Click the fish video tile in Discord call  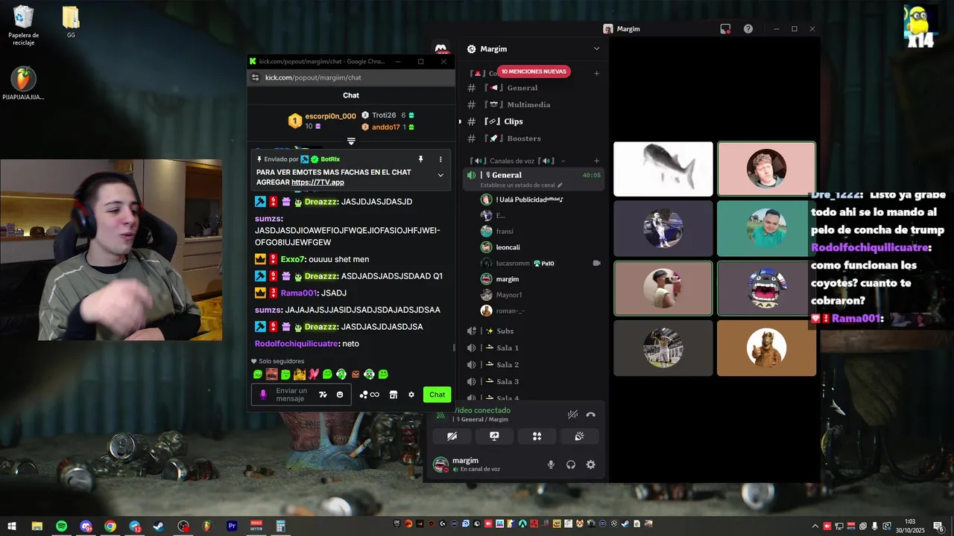pos(663,169)
